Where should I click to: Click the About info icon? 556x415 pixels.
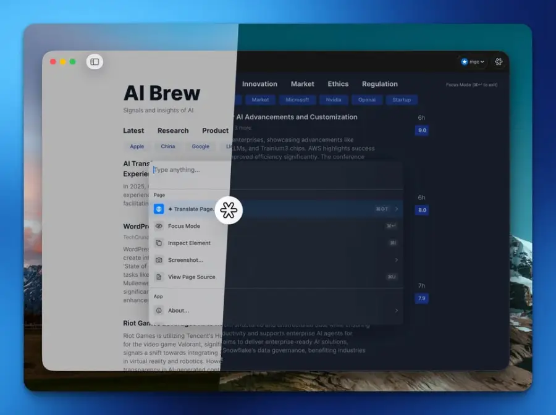coord(159,311)
